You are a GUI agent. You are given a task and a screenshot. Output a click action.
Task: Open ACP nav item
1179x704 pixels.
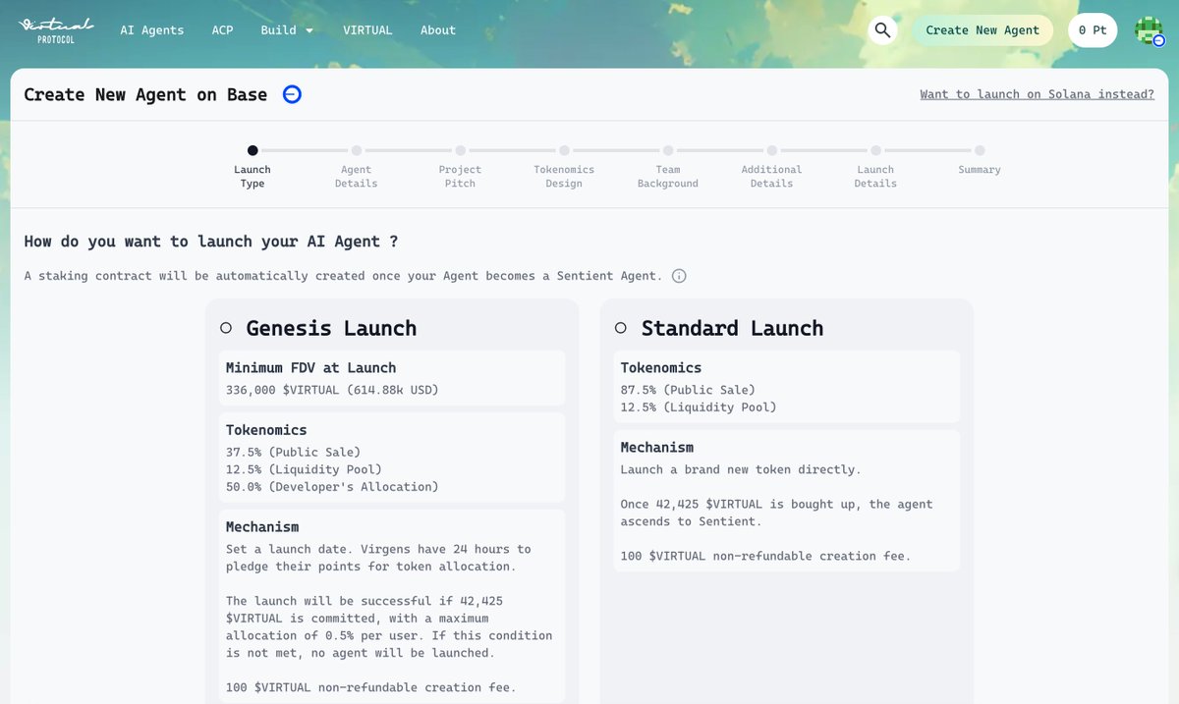point(223,30)
